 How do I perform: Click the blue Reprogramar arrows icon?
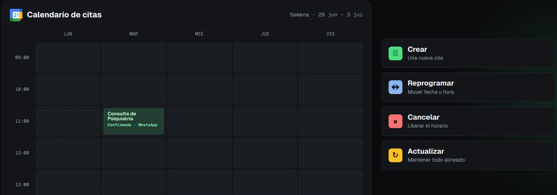click(x=395, y=87)
